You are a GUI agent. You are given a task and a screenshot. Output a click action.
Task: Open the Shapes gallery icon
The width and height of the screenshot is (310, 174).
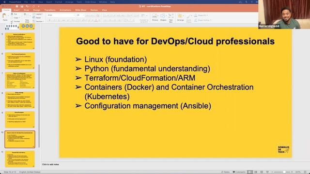click(x=163, y=16)
